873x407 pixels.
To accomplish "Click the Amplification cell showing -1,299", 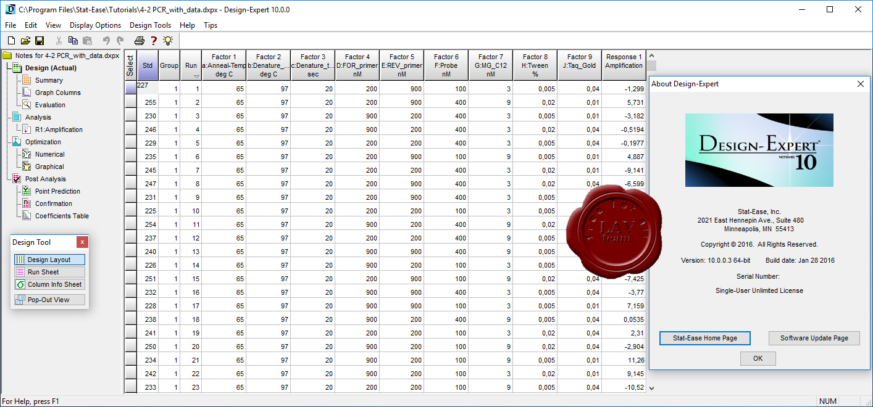I will 624,89.
